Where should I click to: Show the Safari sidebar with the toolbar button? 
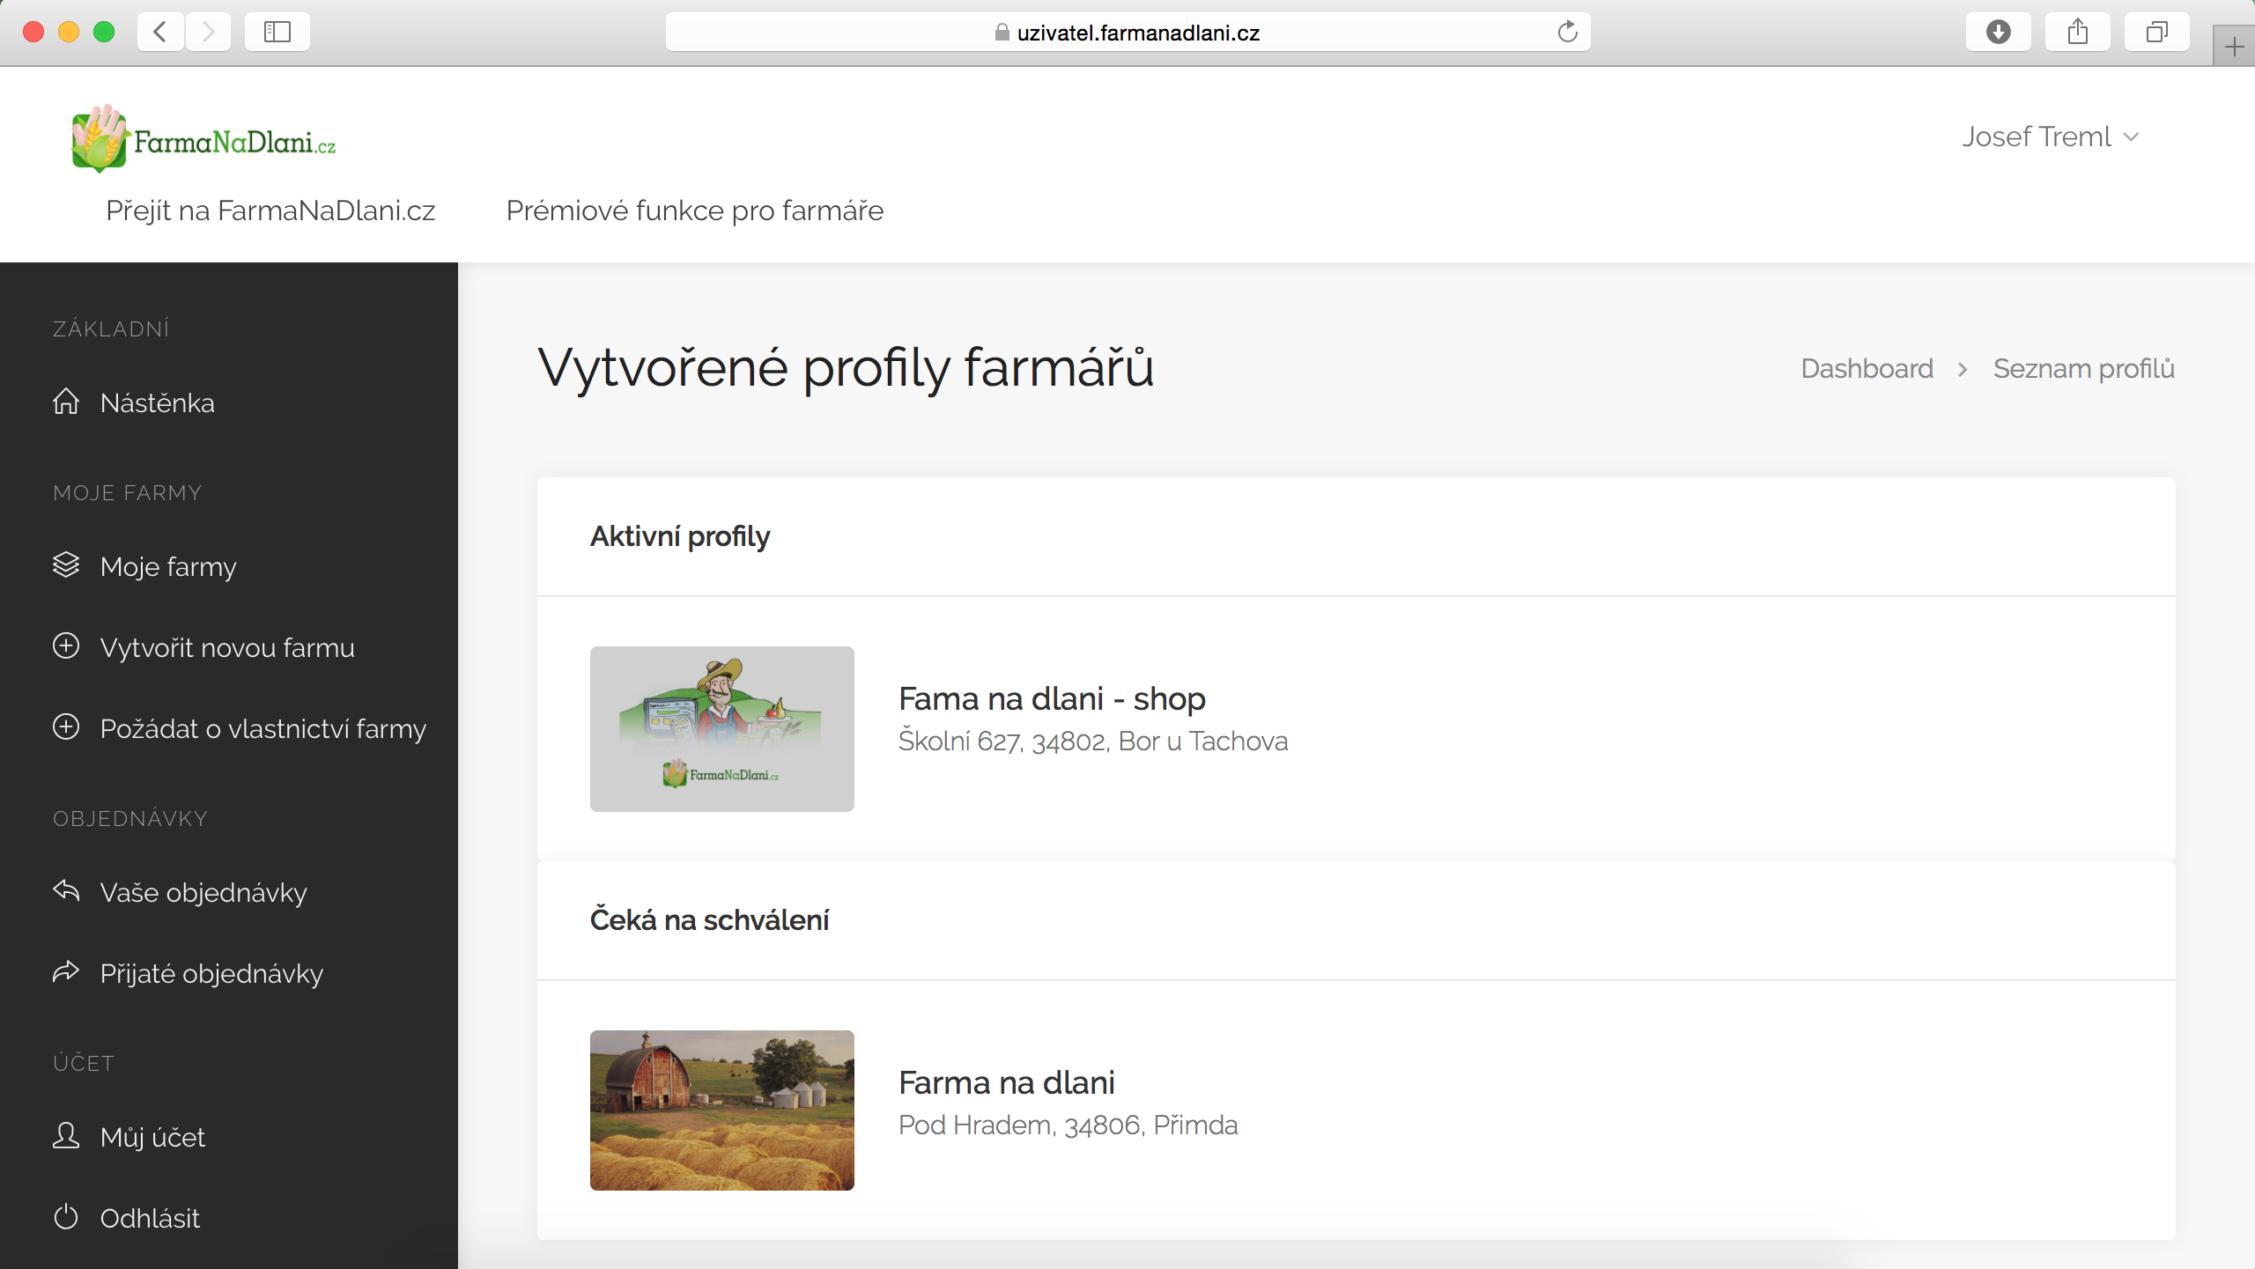pyautogui.click(x=277, y=33)
